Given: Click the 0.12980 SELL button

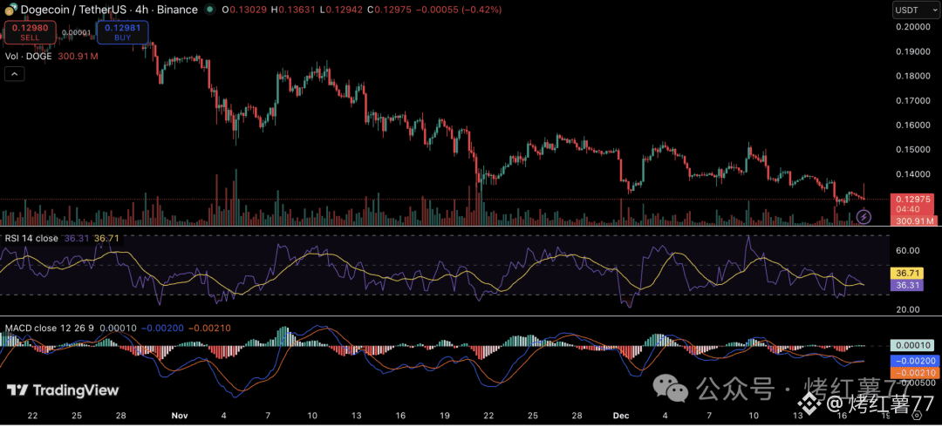Looking at the screenshot, I should click(30, 32).
